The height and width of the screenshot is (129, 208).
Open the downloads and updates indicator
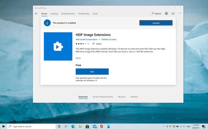coord(173,14)
